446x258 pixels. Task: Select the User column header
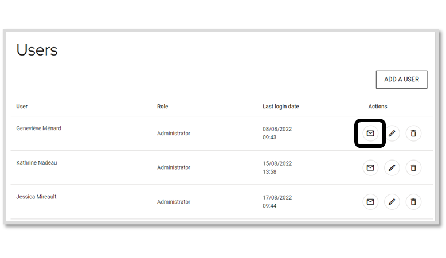22,107
